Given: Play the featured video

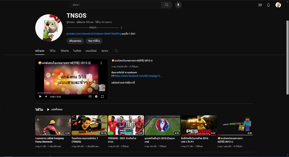Looking at the screenshot, I should click(40, 97).
